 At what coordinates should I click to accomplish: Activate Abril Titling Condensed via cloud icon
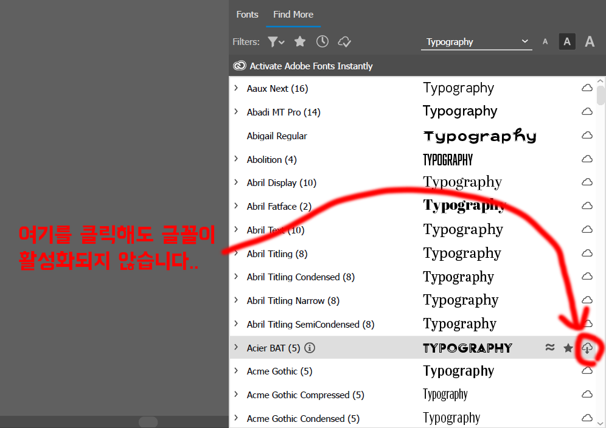tap(587, 277)
